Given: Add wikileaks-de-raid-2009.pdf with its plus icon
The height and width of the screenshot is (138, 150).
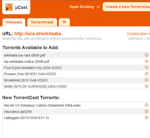Looking at the screenshot, I should [x=147, y=55].
